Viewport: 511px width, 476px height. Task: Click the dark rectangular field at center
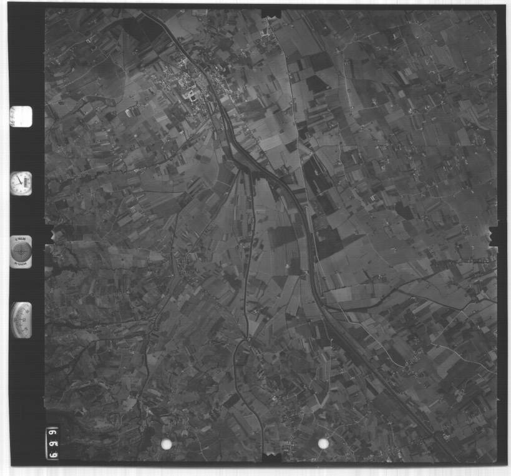(x=285, y=236)
